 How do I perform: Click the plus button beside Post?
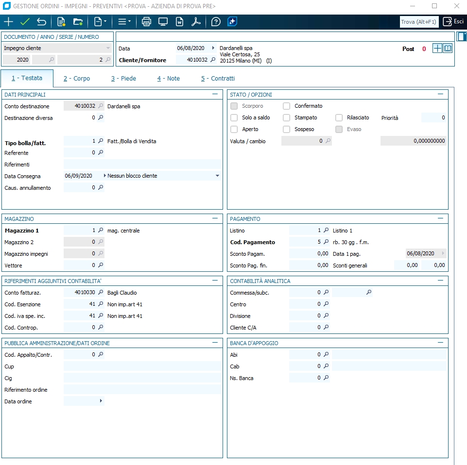[x=437, y=49]
